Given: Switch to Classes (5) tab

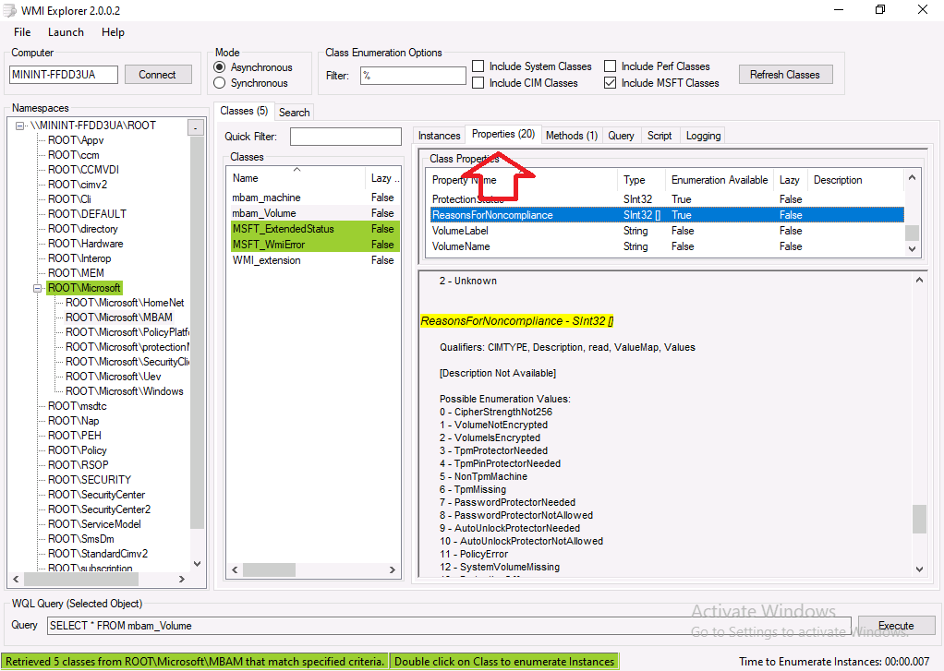Looking at the screenshot, I should [x=244, y=111].
